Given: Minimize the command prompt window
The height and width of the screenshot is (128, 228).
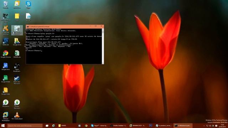Looking at the screenshot, I should coord(90,26).
